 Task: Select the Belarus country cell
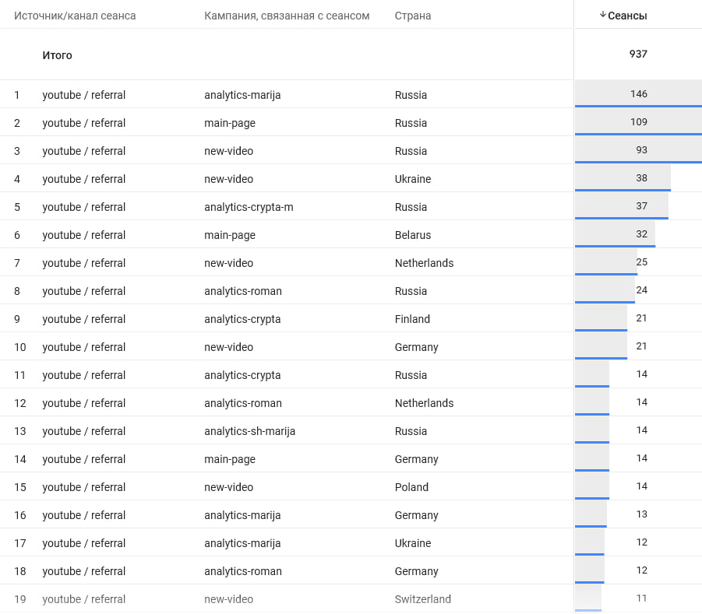point(412,235)
